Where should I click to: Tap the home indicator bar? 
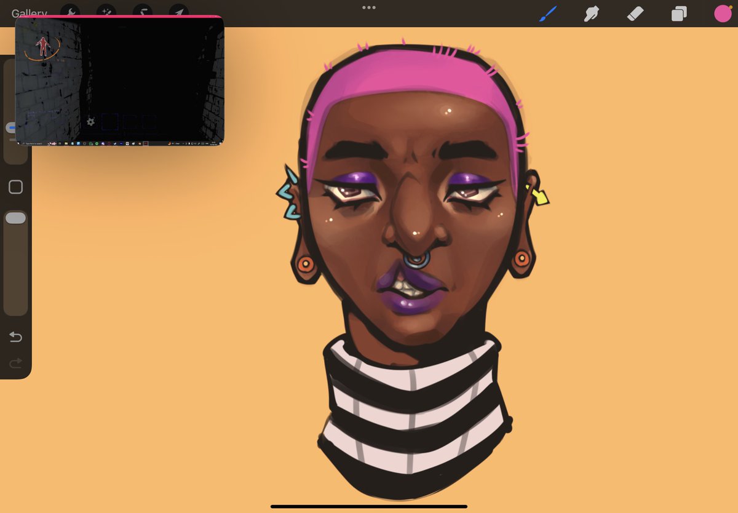point(369,506)
